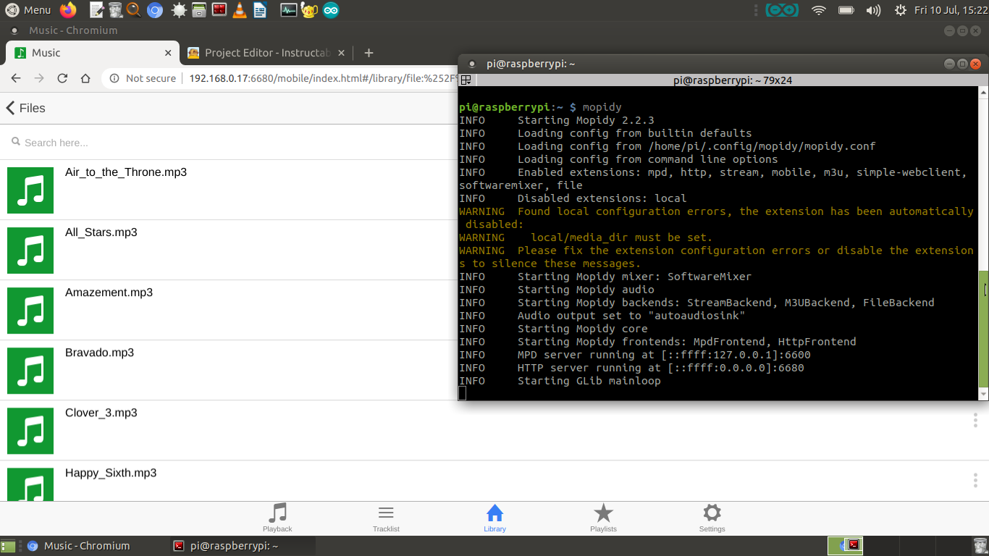
Task: Click the 'Not secure' site info indicator
Action: tap(143, 78)
